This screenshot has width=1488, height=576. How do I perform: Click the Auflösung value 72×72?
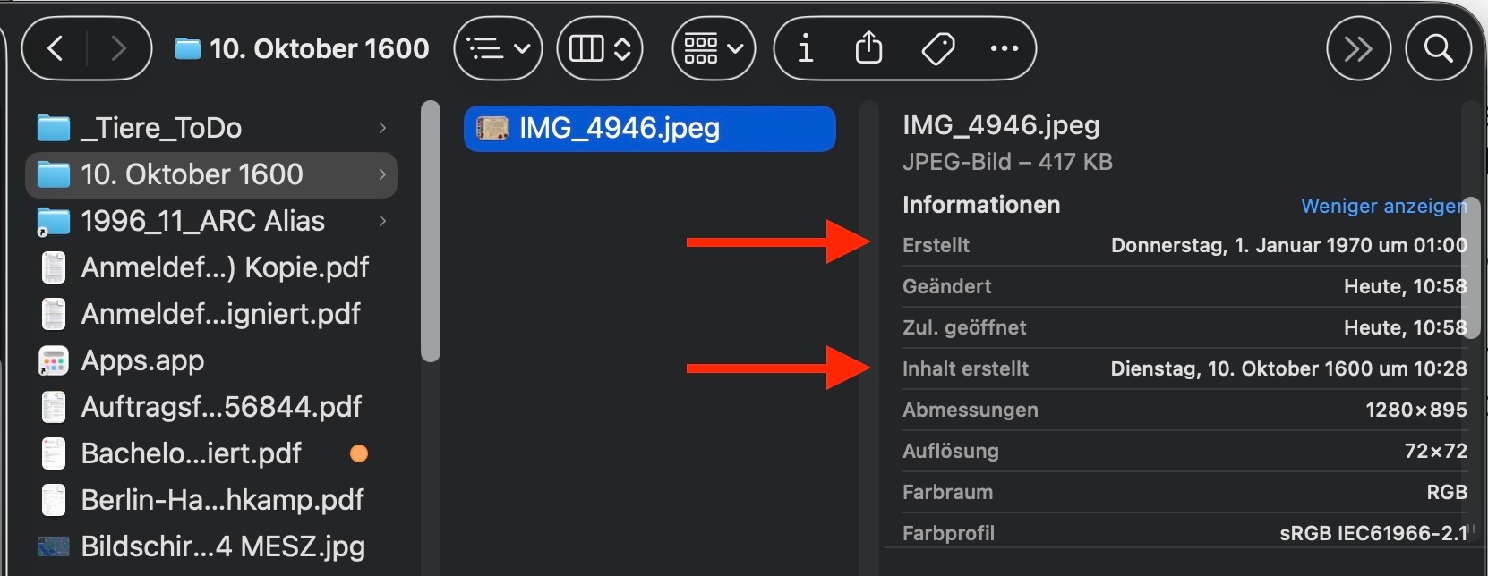click(x=1435, y=451)
